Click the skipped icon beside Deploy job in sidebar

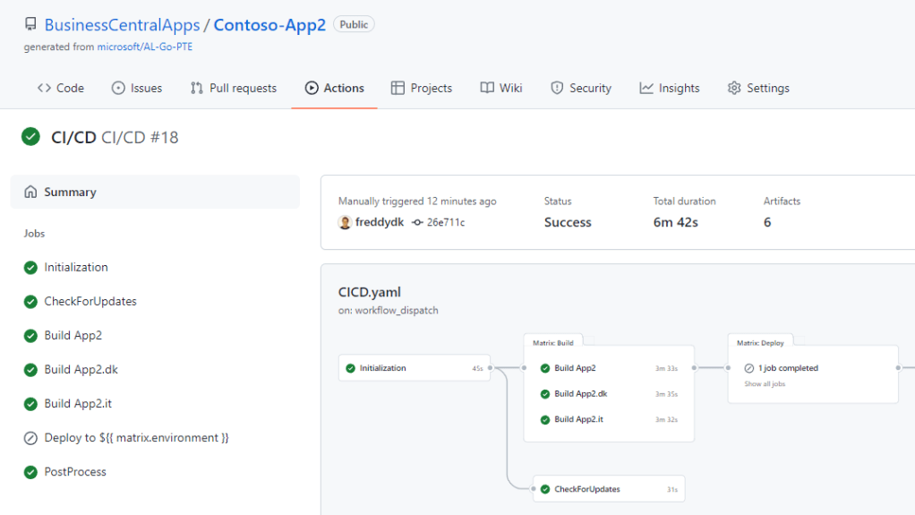click(31, 438)
